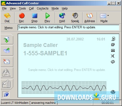
Task: Click the envelope message icon at right
Action: click(x=113, y=50)
